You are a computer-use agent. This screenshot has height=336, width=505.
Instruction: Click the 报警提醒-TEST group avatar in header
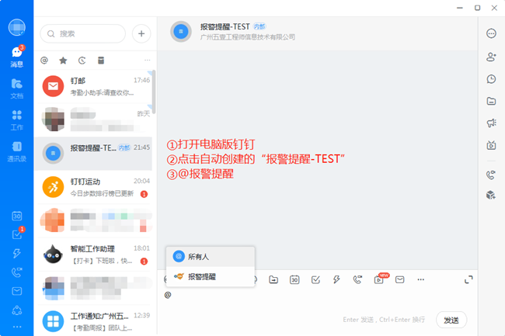181,32
